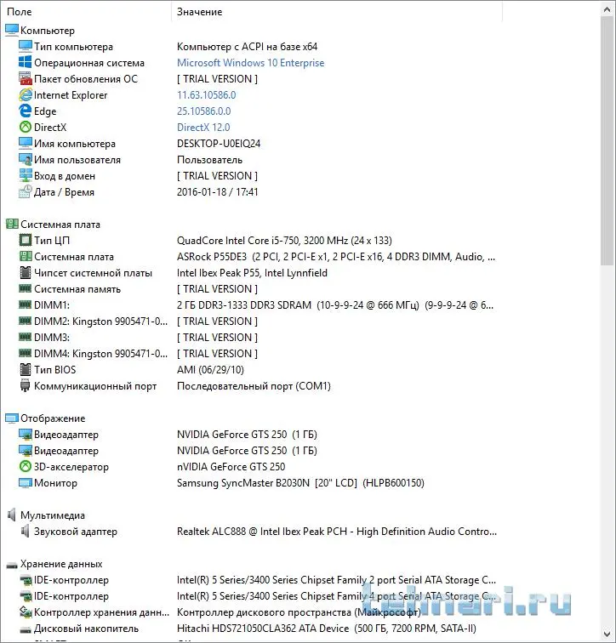Click the Хранение данных drive icon

11,566
